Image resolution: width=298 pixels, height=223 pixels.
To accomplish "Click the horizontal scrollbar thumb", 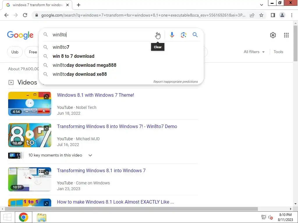I will [131, 209].
